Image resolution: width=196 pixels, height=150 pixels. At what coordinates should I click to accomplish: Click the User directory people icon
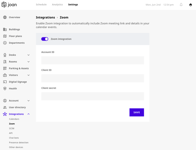tap(5, 107)
